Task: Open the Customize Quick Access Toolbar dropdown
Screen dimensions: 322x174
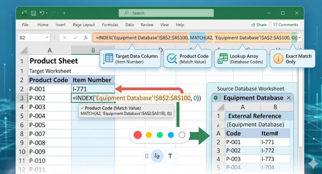Action: (x=64, y=13)
